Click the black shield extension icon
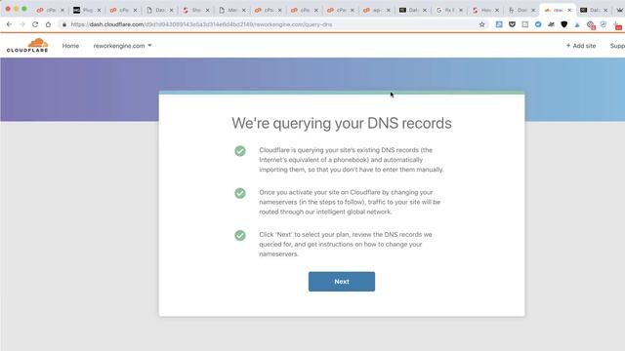 tap(564, 24)
